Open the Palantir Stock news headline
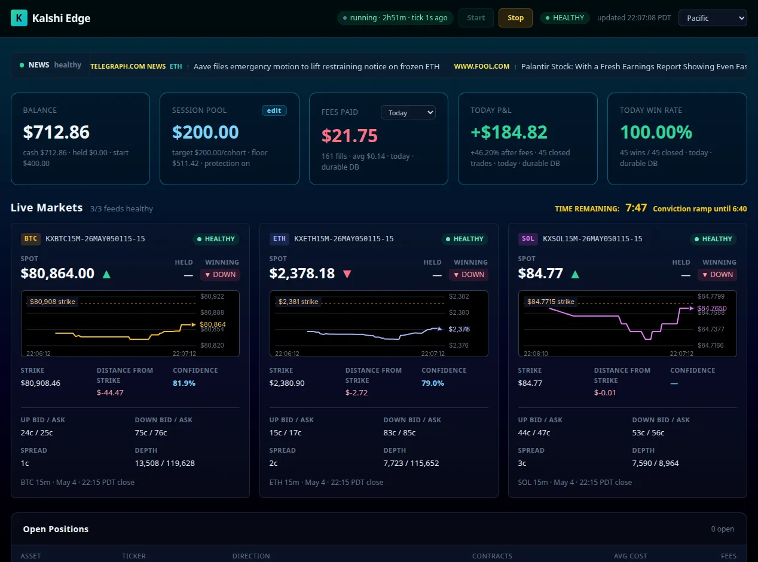This screenshot has width=758, height=562. [x=634, y=66]
